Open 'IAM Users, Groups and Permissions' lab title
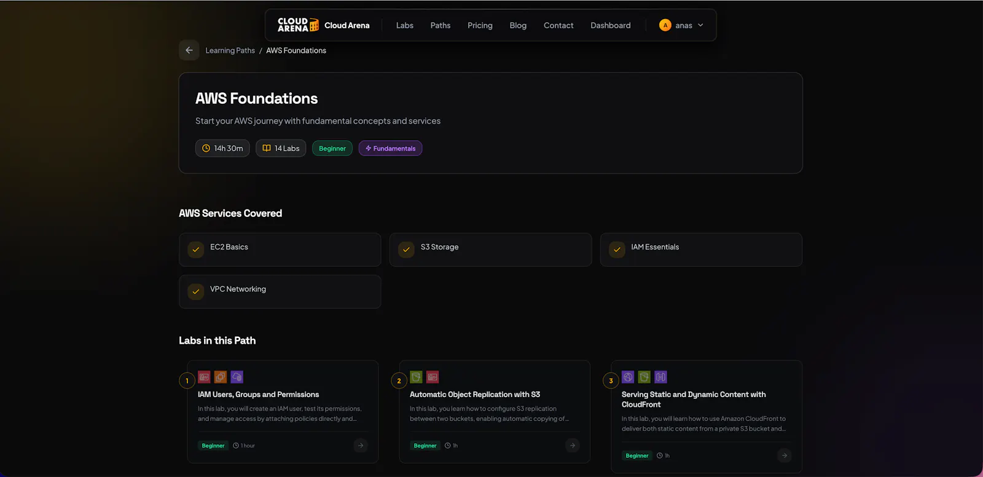The width and height of the screenshot is (983, 477). click(x=259, y=395)
